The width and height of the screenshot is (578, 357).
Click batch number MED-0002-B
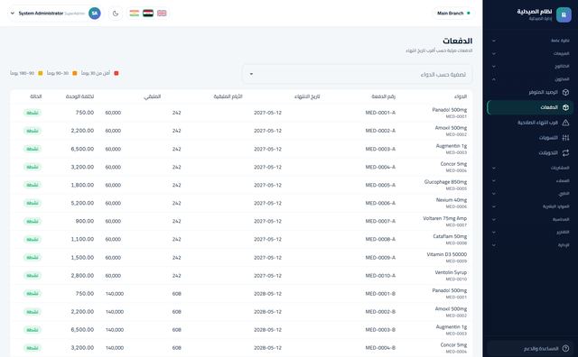coord(380,312)
